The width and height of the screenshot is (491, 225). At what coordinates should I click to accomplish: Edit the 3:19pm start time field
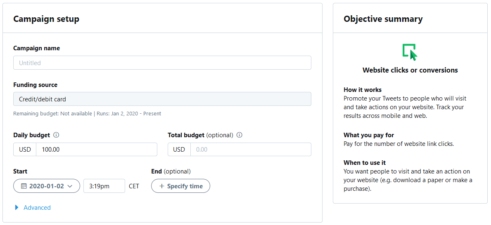coord(104,186)
